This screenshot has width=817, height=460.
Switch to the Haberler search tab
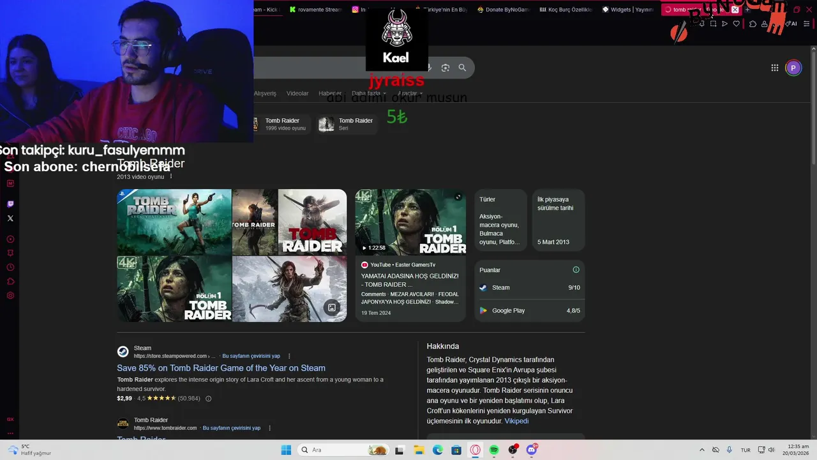pos(330,93)
